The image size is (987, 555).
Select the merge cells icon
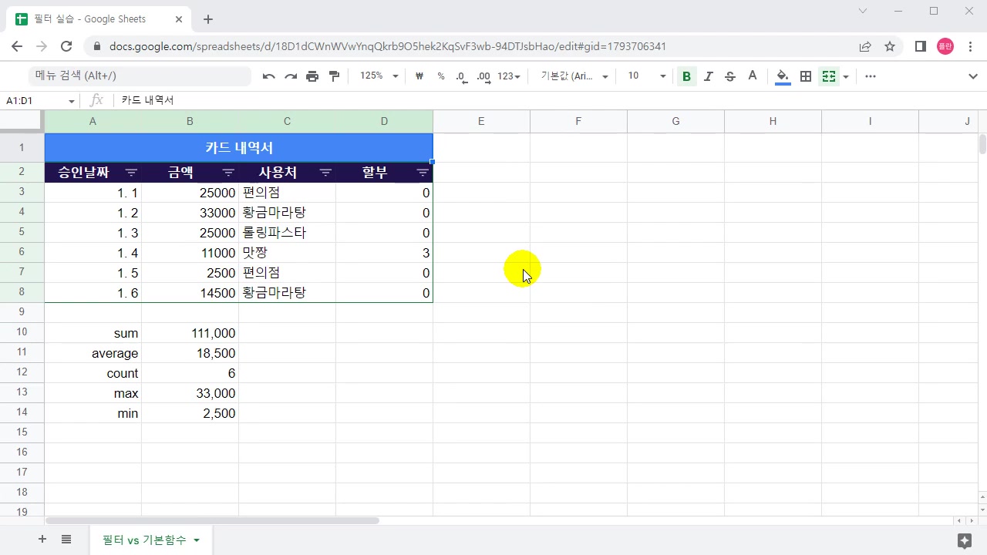pyautogui.click(x=828, y=76)
